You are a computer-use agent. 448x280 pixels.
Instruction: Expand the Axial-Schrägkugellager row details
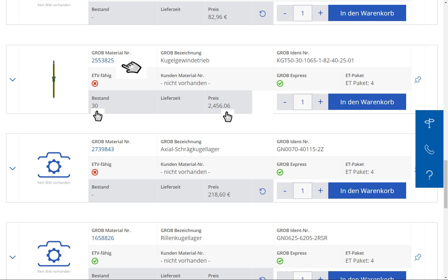coord(13,168)
